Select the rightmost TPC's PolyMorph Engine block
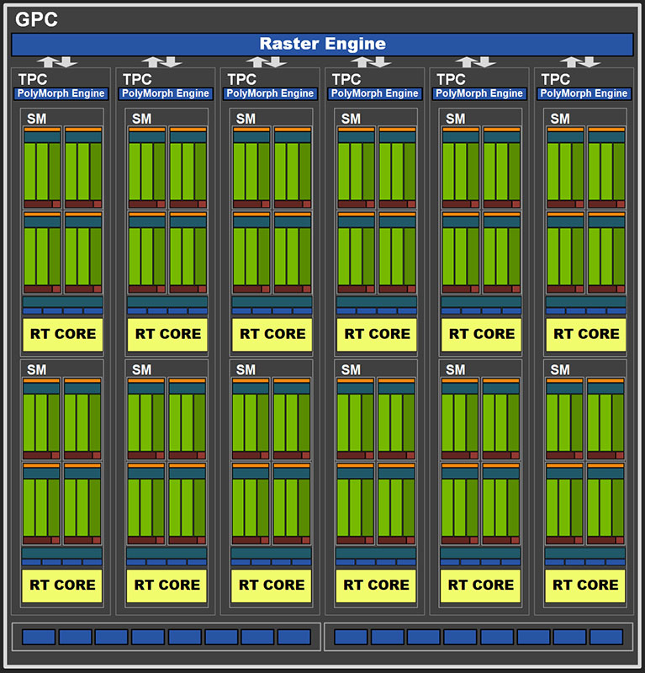The height and width of the screenshot is (673, 645). point(585,93)
